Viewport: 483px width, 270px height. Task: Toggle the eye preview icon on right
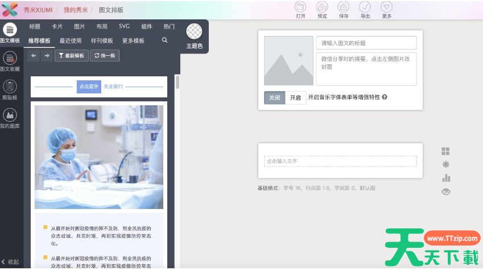(x=445, y=191)
